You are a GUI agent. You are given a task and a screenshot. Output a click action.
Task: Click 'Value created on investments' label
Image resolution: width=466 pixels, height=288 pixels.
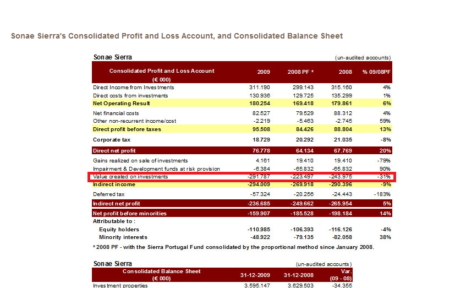click(x=130, y=176)
